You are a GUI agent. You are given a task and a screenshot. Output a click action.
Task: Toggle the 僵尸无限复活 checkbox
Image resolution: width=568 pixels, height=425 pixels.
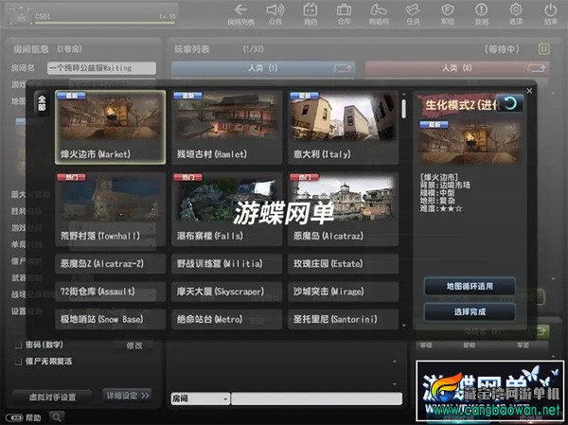coord(18,362)
